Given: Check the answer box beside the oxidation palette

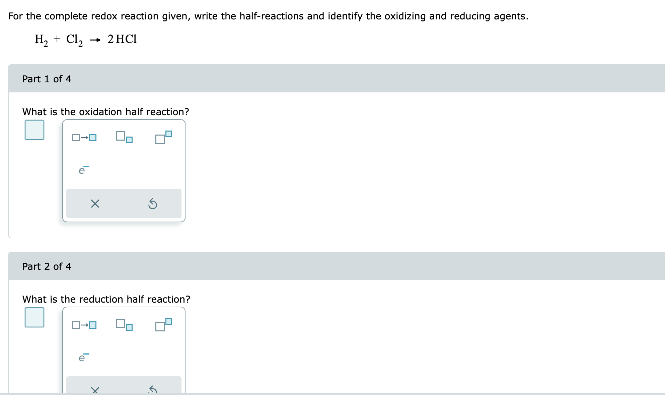Looking at the screenshot, I should pyautogui.click(x=34, y=130).
